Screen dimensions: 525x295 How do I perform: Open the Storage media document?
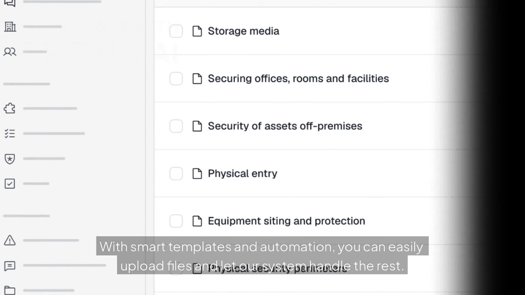click(243, 31)
